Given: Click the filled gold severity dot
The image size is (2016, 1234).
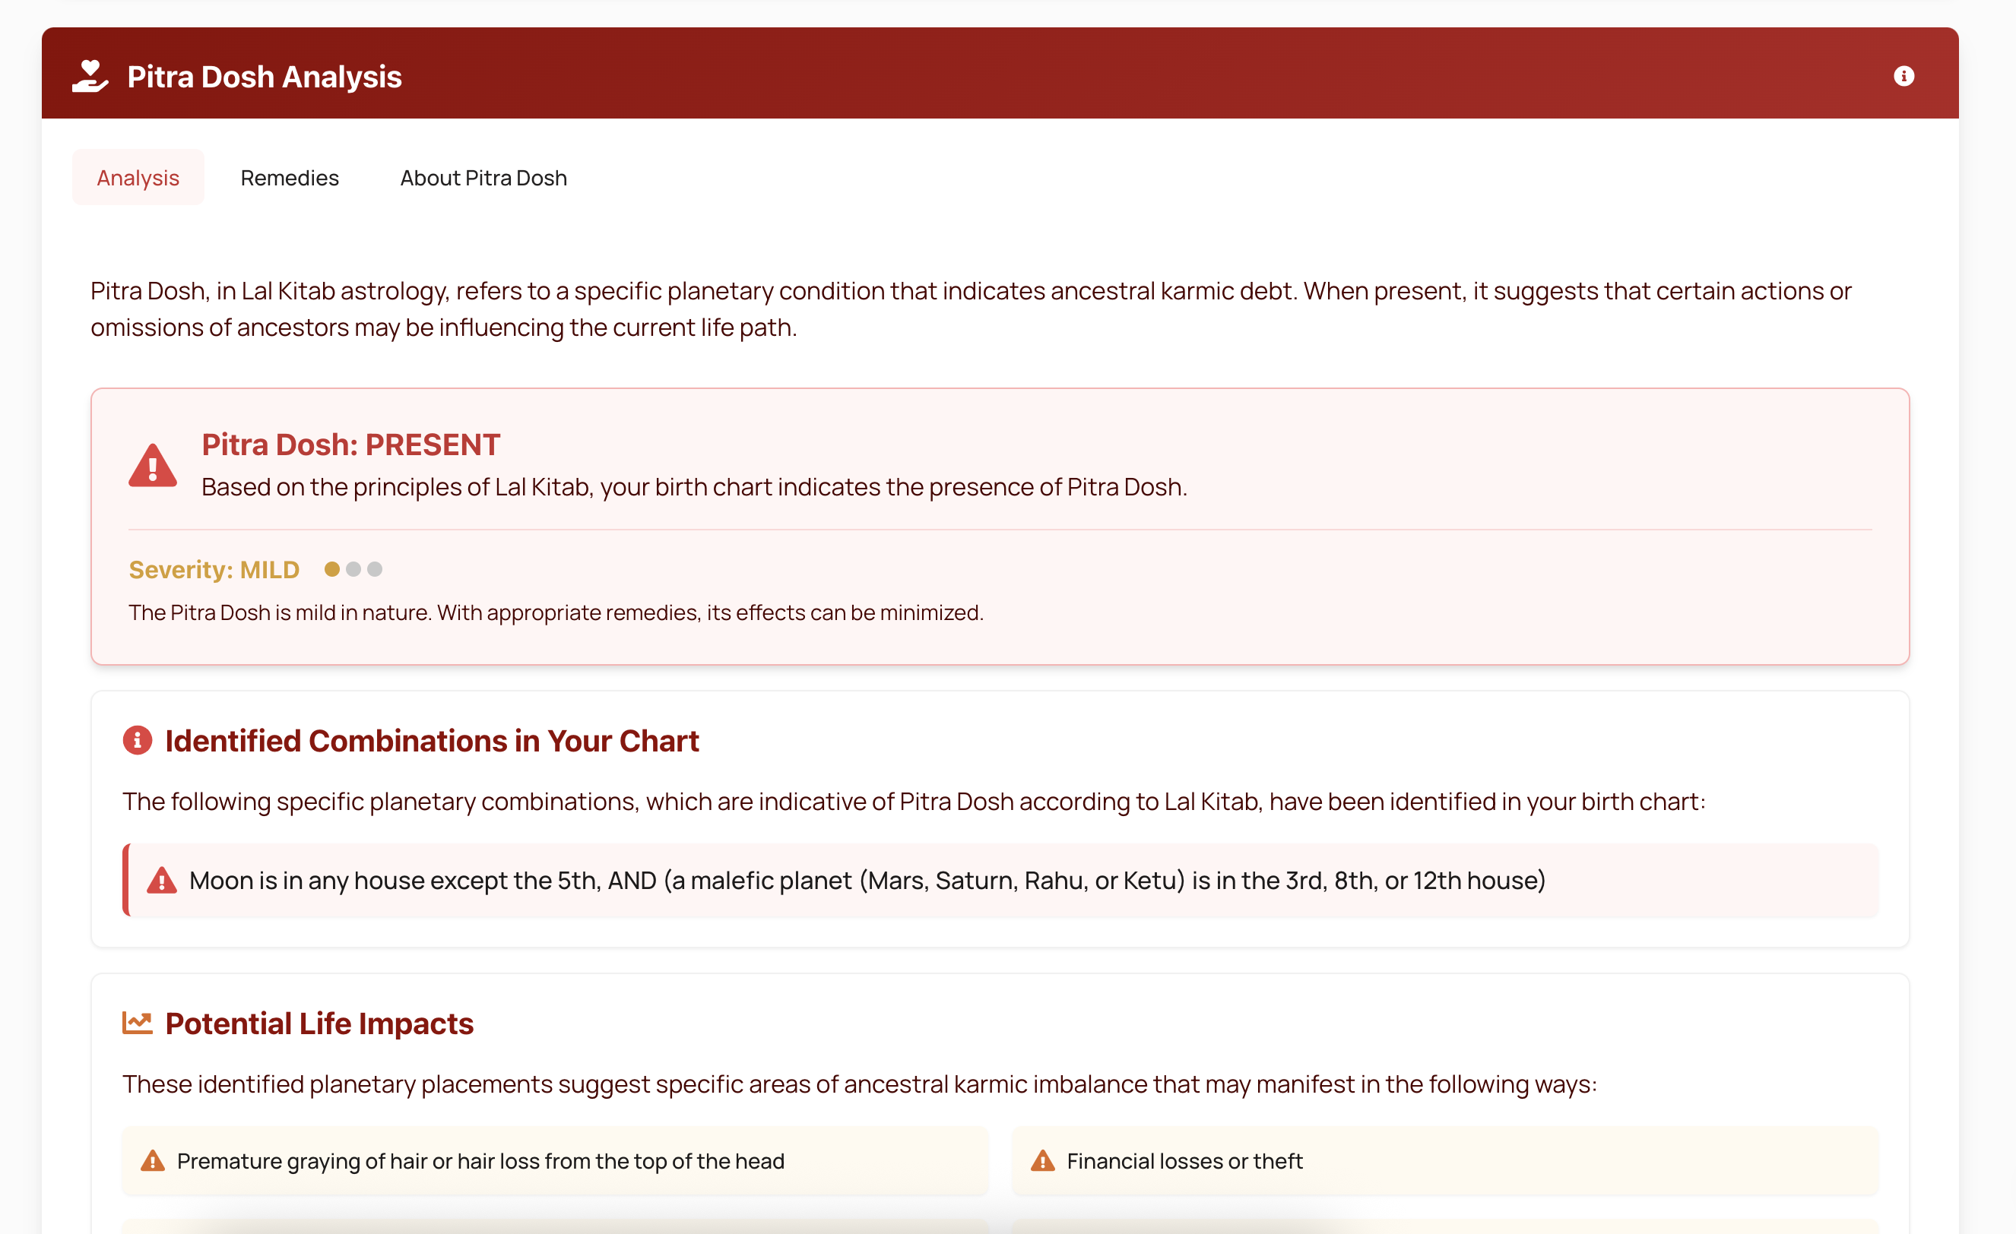Looking at the screenshot, I should click(332, 569).
